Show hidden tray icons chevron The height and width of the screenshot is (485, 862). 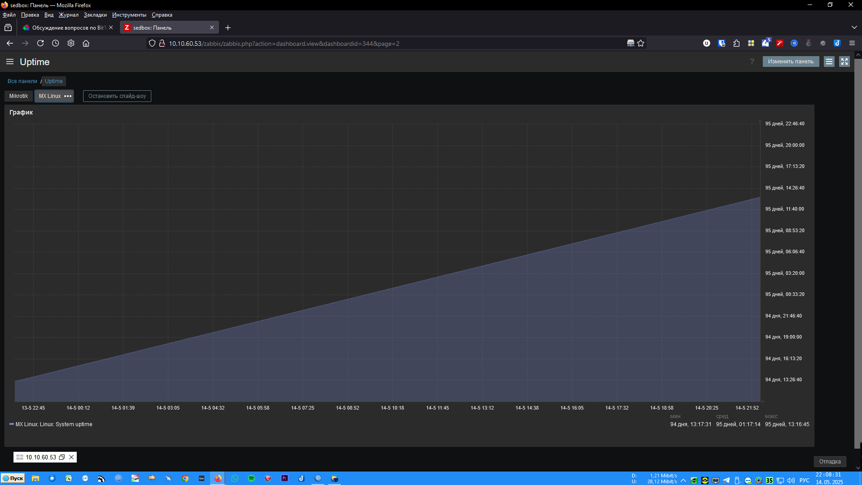(x=683, y=480)
